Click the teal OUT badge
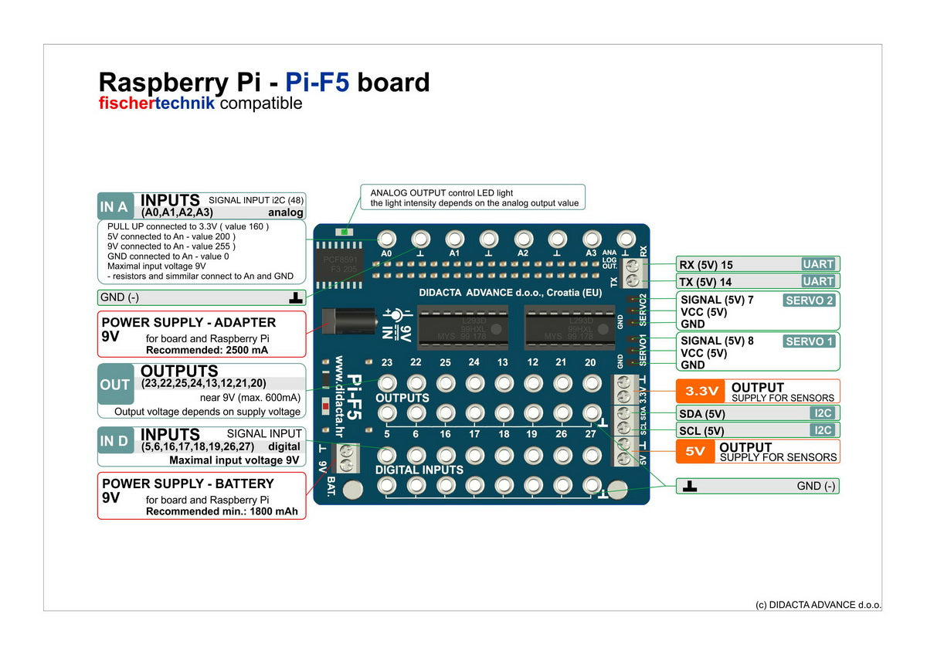Image resolution: width=927 pixels, height=655 pixels. pos(115,384)
